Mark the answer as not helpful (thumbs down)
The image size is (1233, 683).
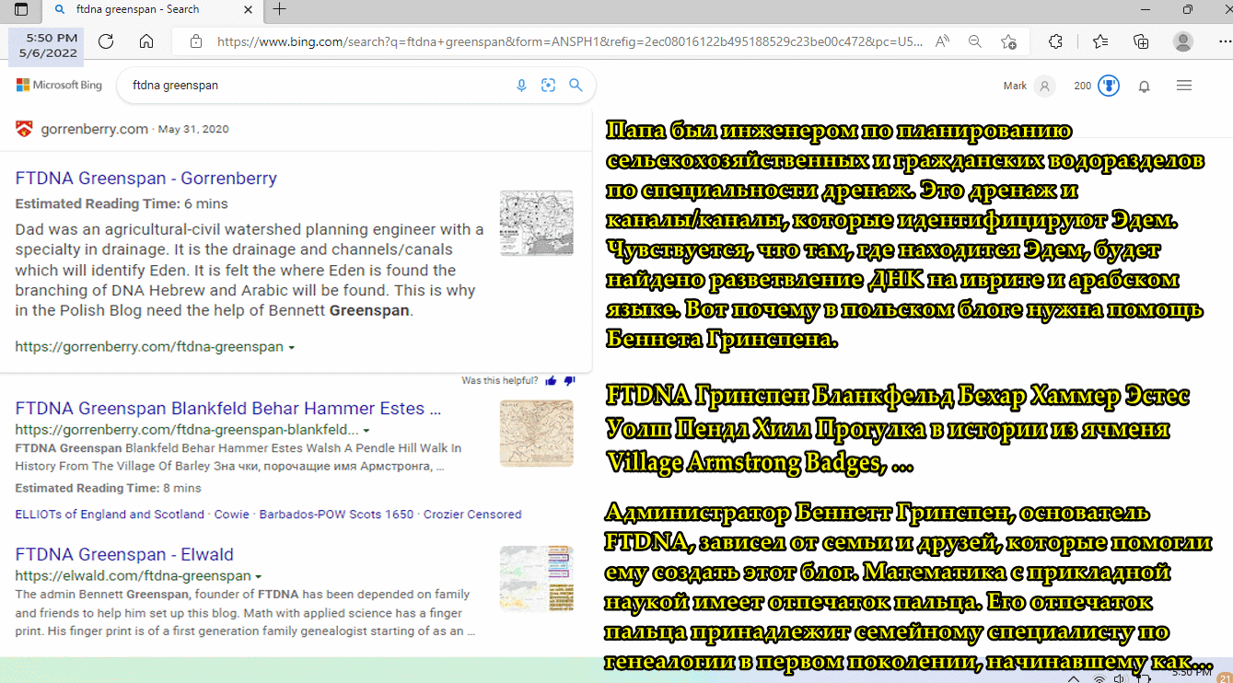tap(569, 381)
